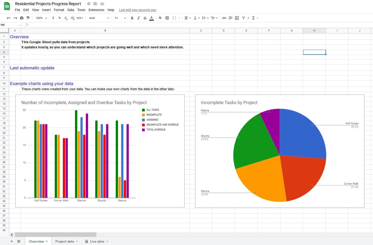Toggle Bold formatting

click(x=132, y=18)
